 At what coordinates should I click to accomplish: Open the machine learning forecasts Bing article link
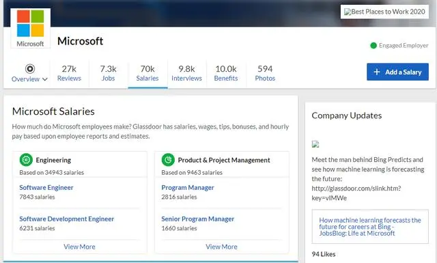[370, 227]
